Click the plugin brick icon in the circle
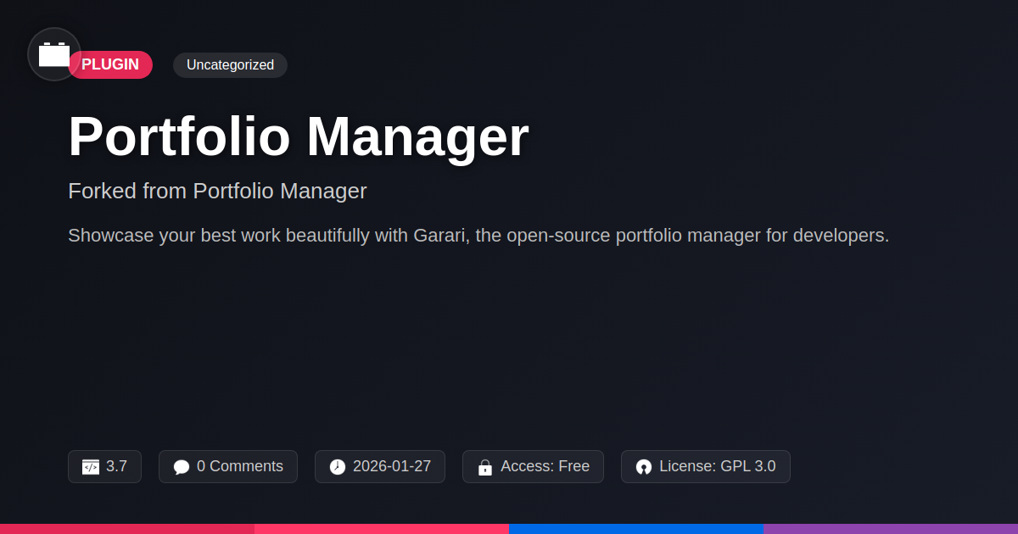Screen dimensions: 1018x534 54,54
